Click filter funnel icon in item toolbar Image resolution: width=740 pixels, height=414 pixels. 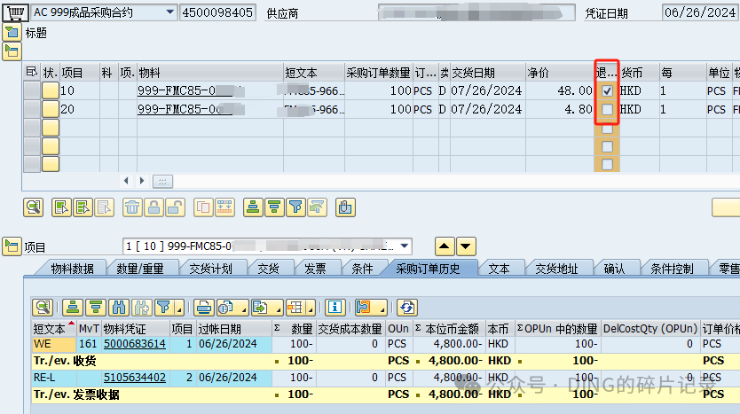[x=295, y=207]
